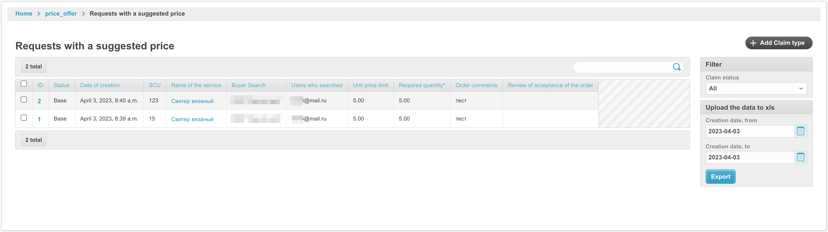Click the Creation date from text field
828x232 pixels.
click(750, 131)
